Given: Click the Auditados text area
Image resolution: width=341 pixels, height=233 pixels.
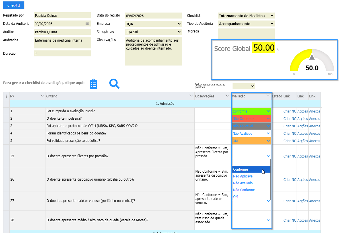Looking at the screenshot, I should pos(62,43).
